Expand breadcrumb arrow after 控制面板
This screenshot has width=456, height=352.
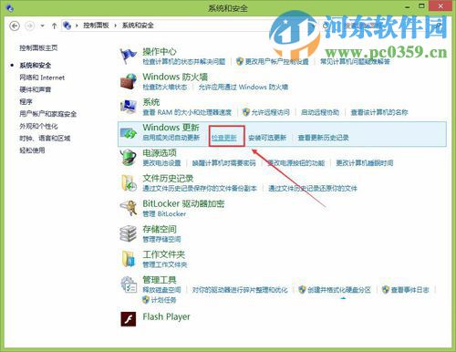[x=116, y=26]
